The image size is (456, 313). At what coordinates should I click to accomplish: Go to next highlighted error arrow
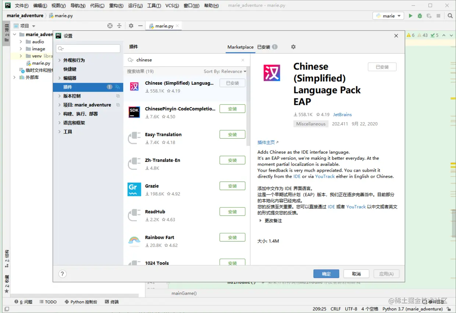(x=451, y=35)
